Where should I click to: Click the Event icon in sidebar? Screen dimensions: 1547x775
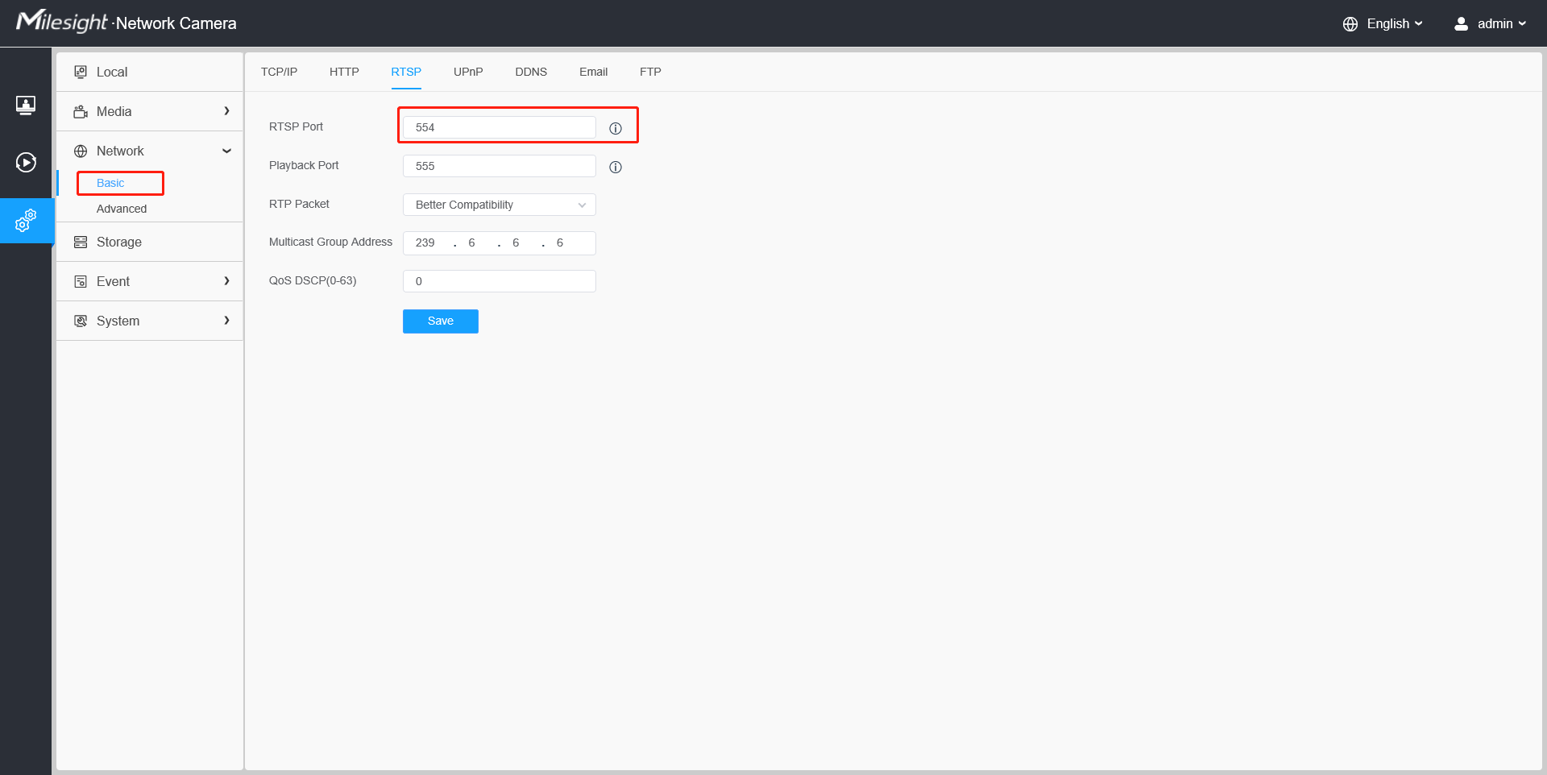[x=81, y=281]
